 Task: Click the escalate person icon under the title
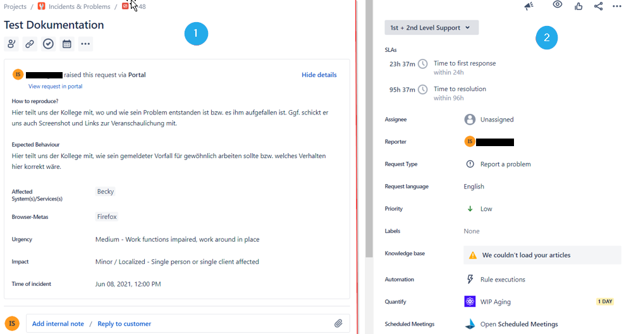pyautogui.click(x=11, y=44)
